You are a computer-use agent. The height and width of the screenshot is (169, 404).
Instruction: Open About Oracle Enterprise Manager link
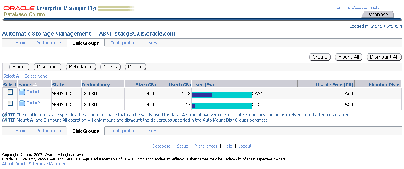click(x=34, y=164)
